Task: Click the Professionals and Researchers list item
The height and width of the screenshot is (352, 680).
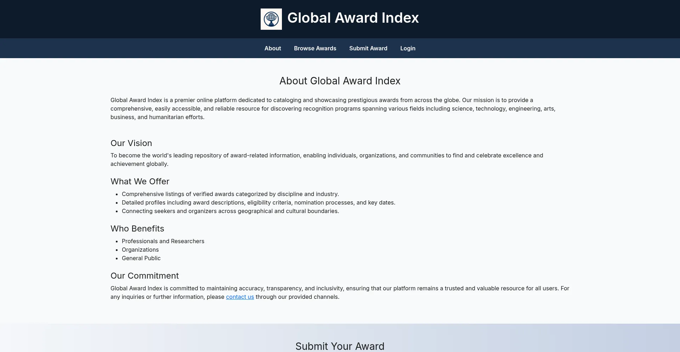Action: (163, 241)
